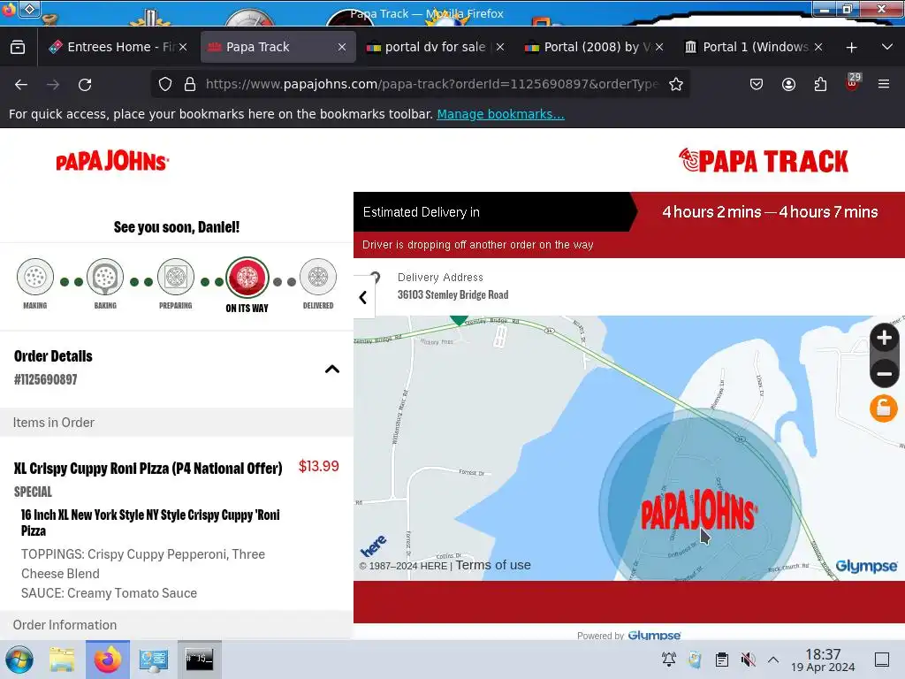Collapse the map side panel arrow
Viewport: 905px width, 679px height.
click(x=363, y=297)
